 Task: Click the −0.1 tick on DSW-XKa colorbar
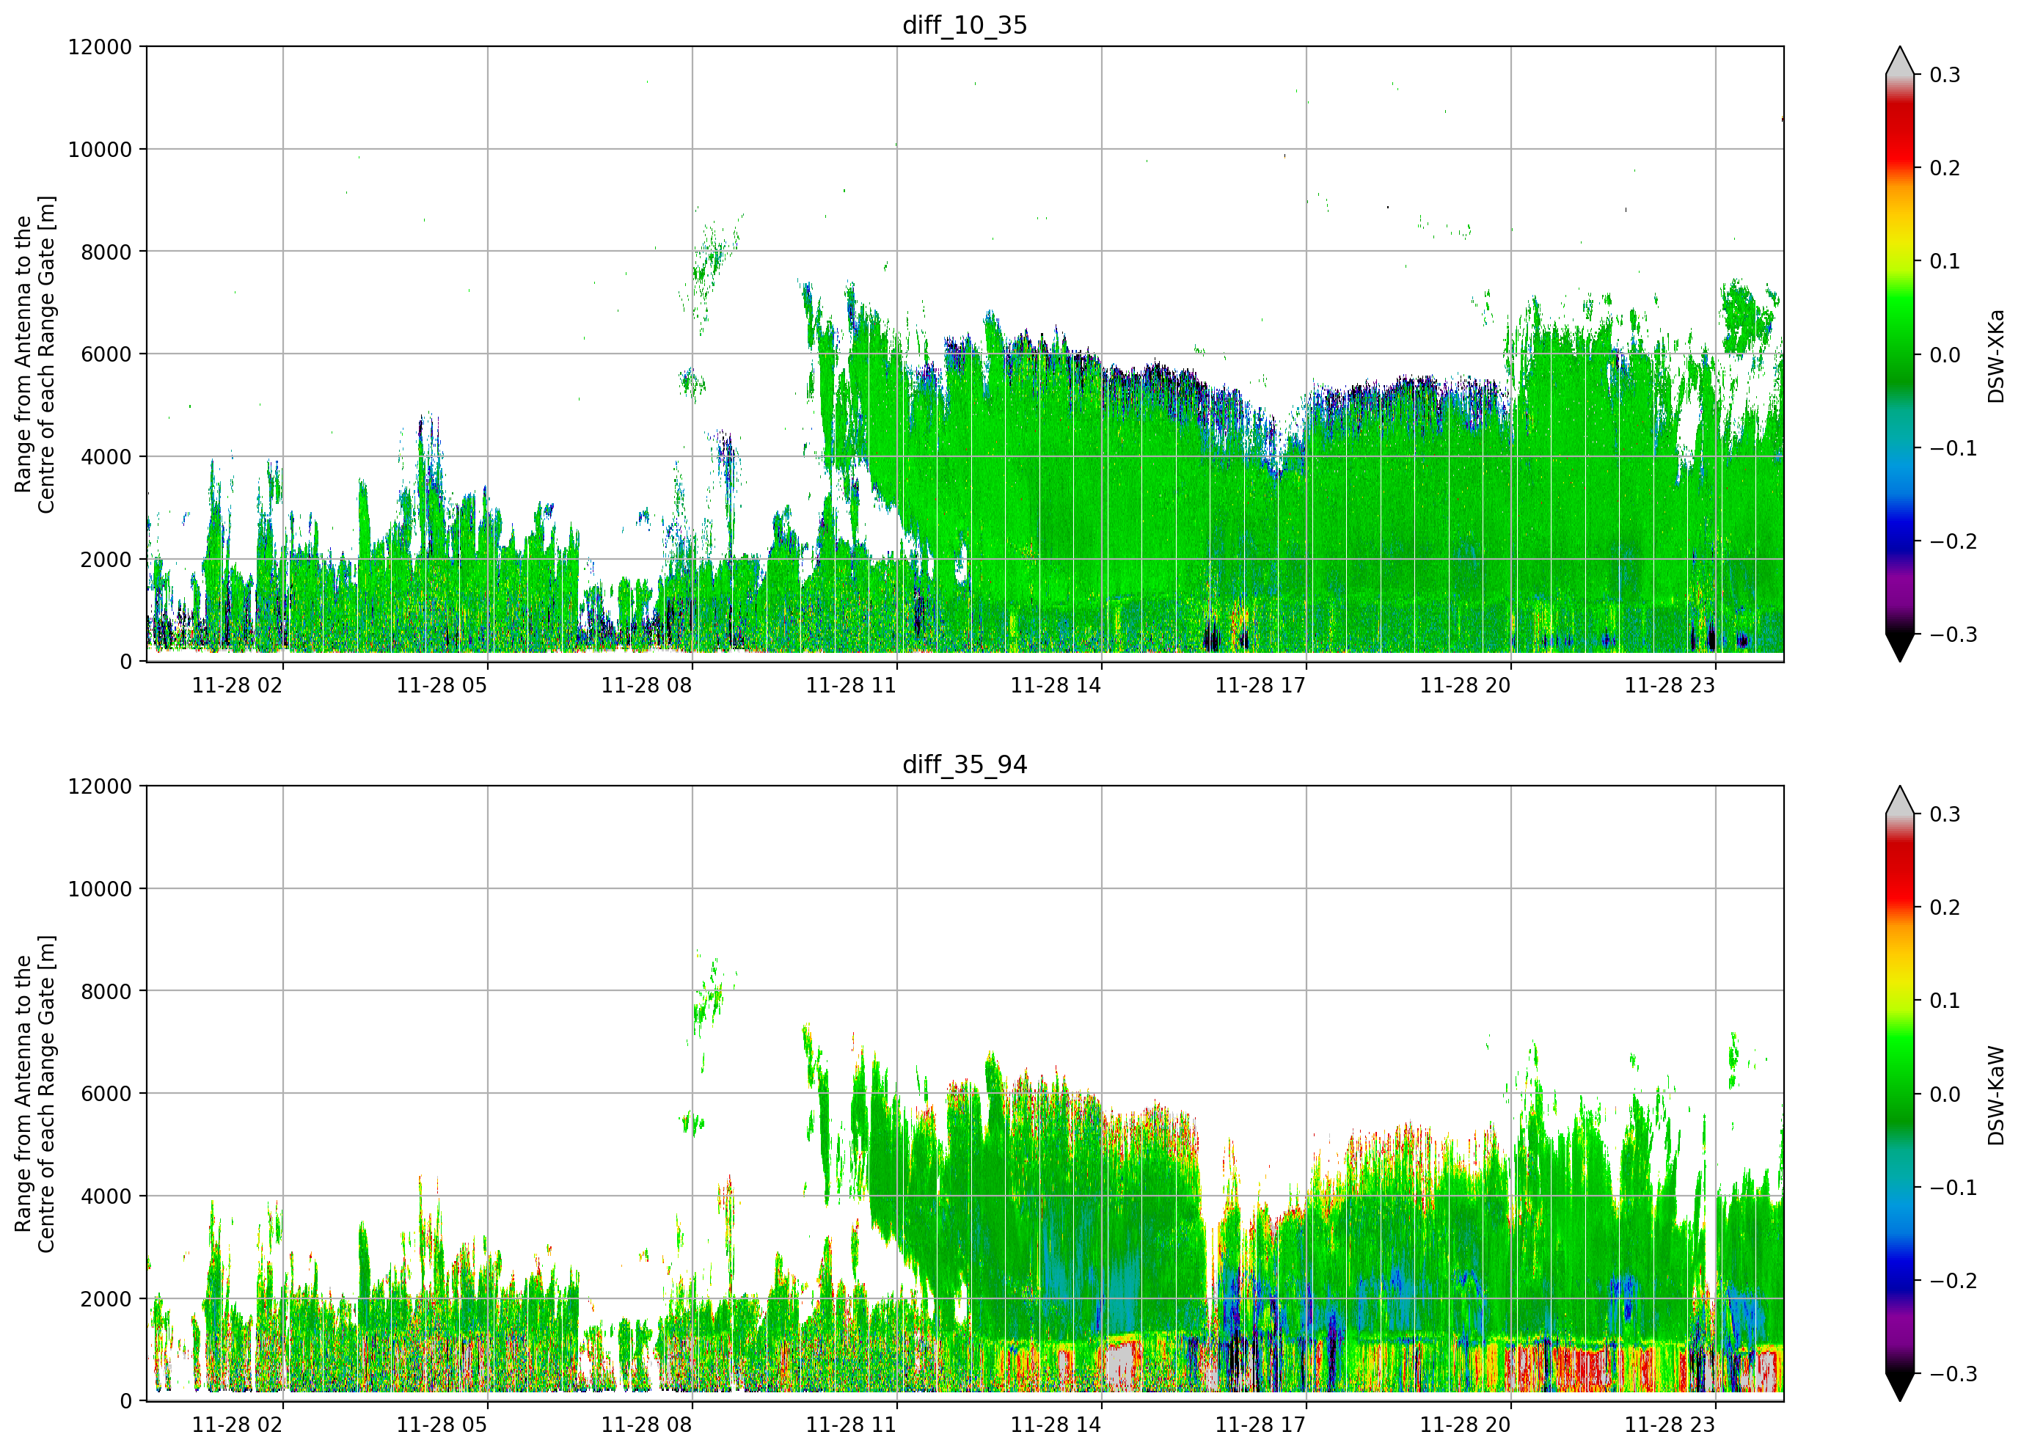[x=1954, y=447]
